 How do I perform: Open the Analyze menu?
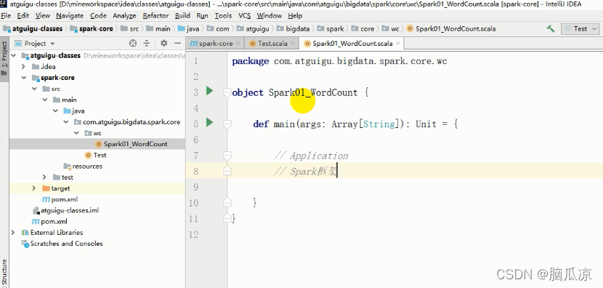[124, 16]
